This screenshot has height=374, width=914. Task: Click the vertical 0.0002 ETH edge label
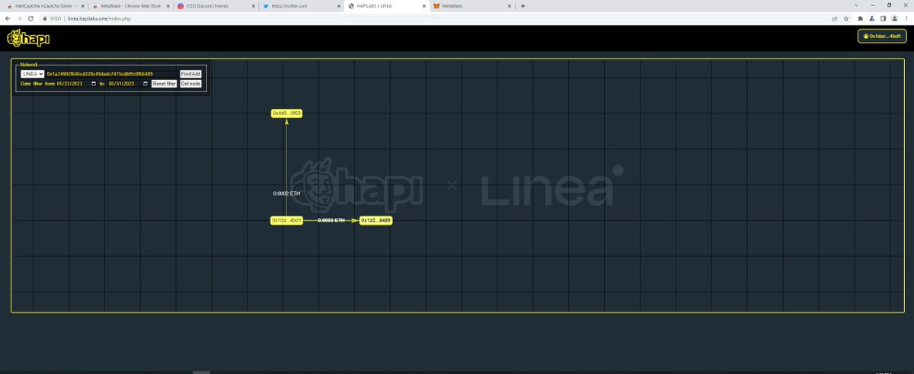[286, 193]
